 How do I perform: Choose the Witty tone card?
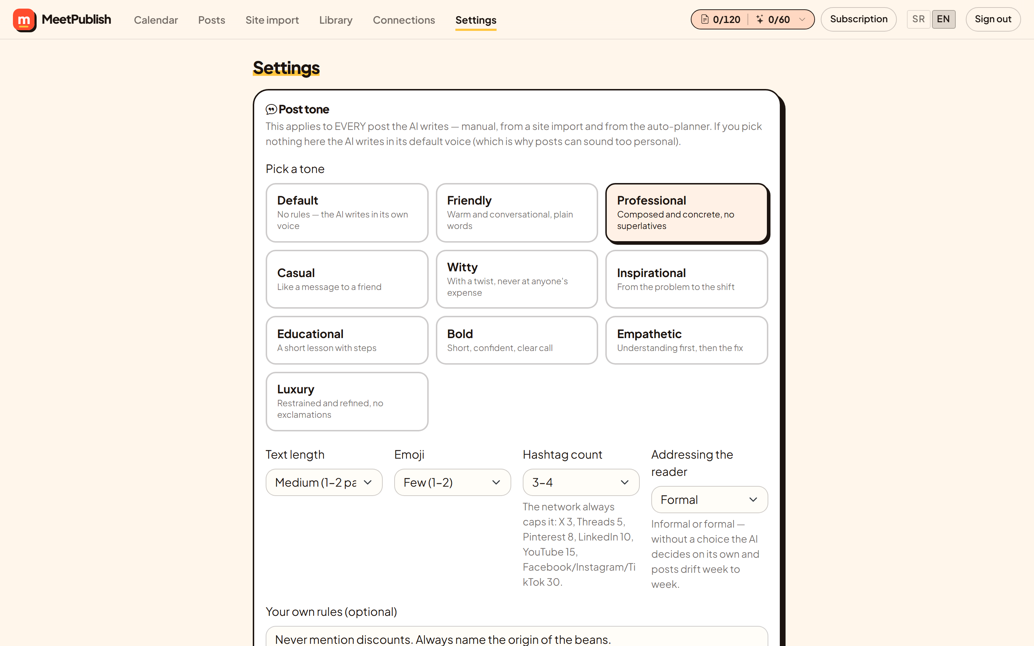tap(517, 279)
